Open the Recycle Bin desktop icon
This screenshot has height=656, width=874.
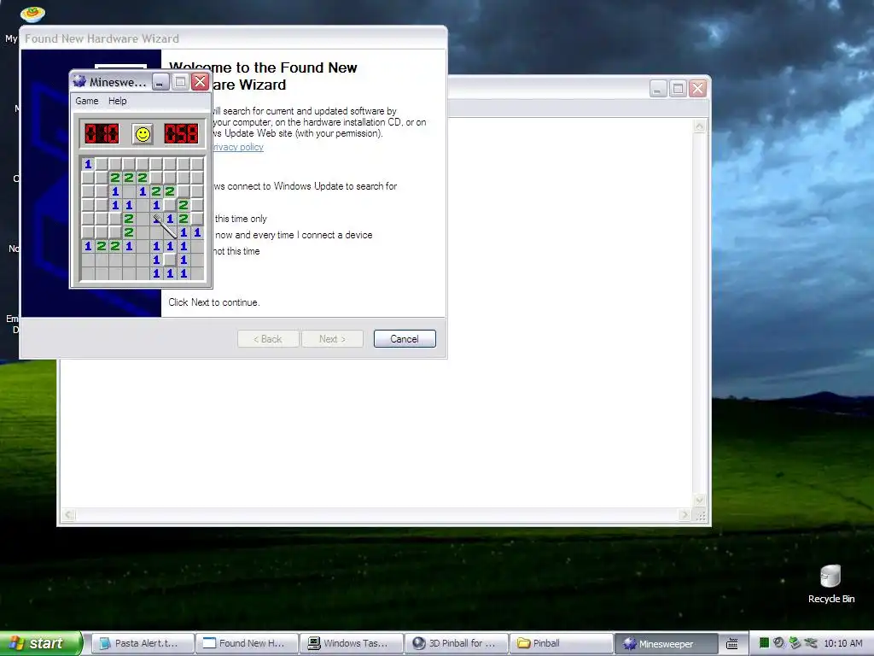click(830, 583)
